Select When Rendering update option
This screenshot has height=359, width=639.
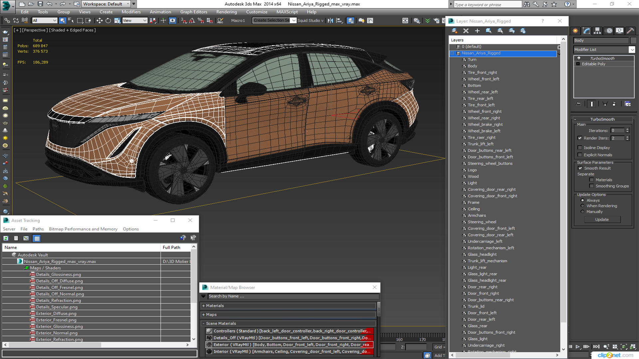582,206
